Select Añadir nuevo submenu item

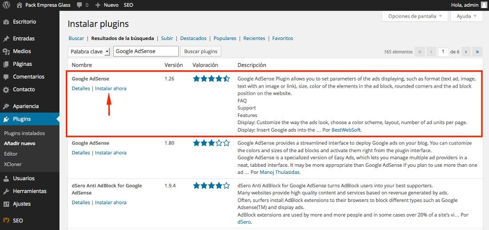(20, 144)
